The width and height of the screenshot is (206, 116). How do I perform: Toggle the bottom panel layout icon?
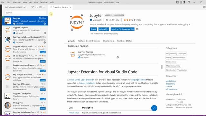click(x=181, y=2)
